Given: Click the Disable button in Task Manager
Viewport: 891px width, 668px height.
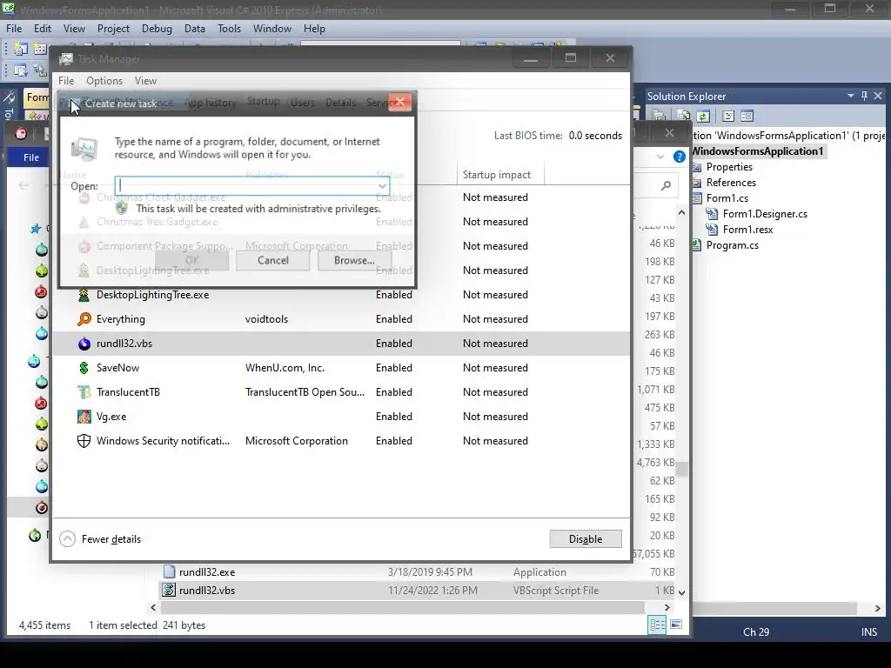Looking at the screenshot, I should (586, 539).
